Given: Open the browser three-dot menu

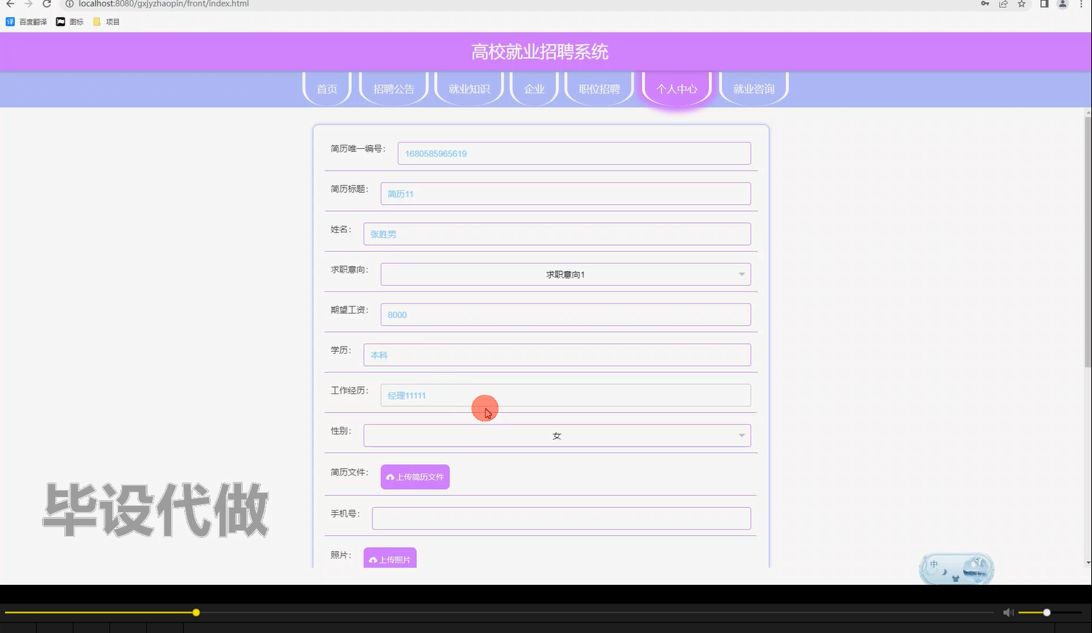Looking at the screenshot, I should point(1080,4).
